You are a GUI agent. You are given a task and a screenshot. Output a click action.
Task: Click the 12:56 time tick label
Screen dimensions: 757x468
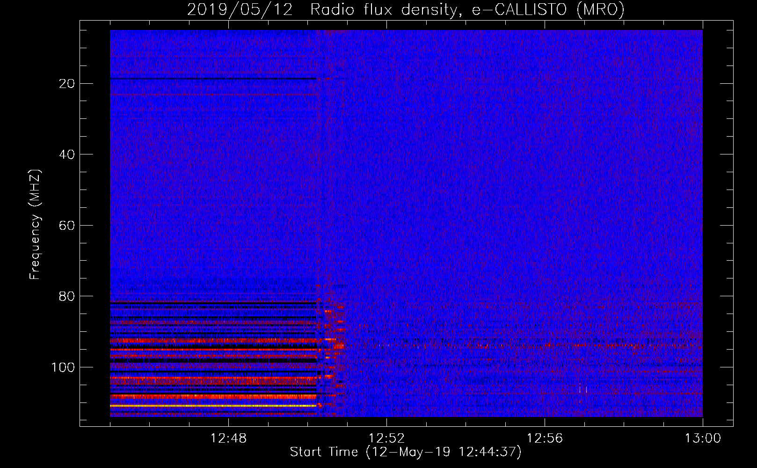545,439
